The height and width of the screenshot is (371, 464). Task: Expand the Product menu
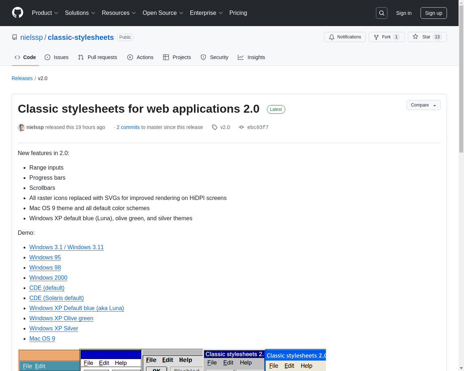pos(45,13)
